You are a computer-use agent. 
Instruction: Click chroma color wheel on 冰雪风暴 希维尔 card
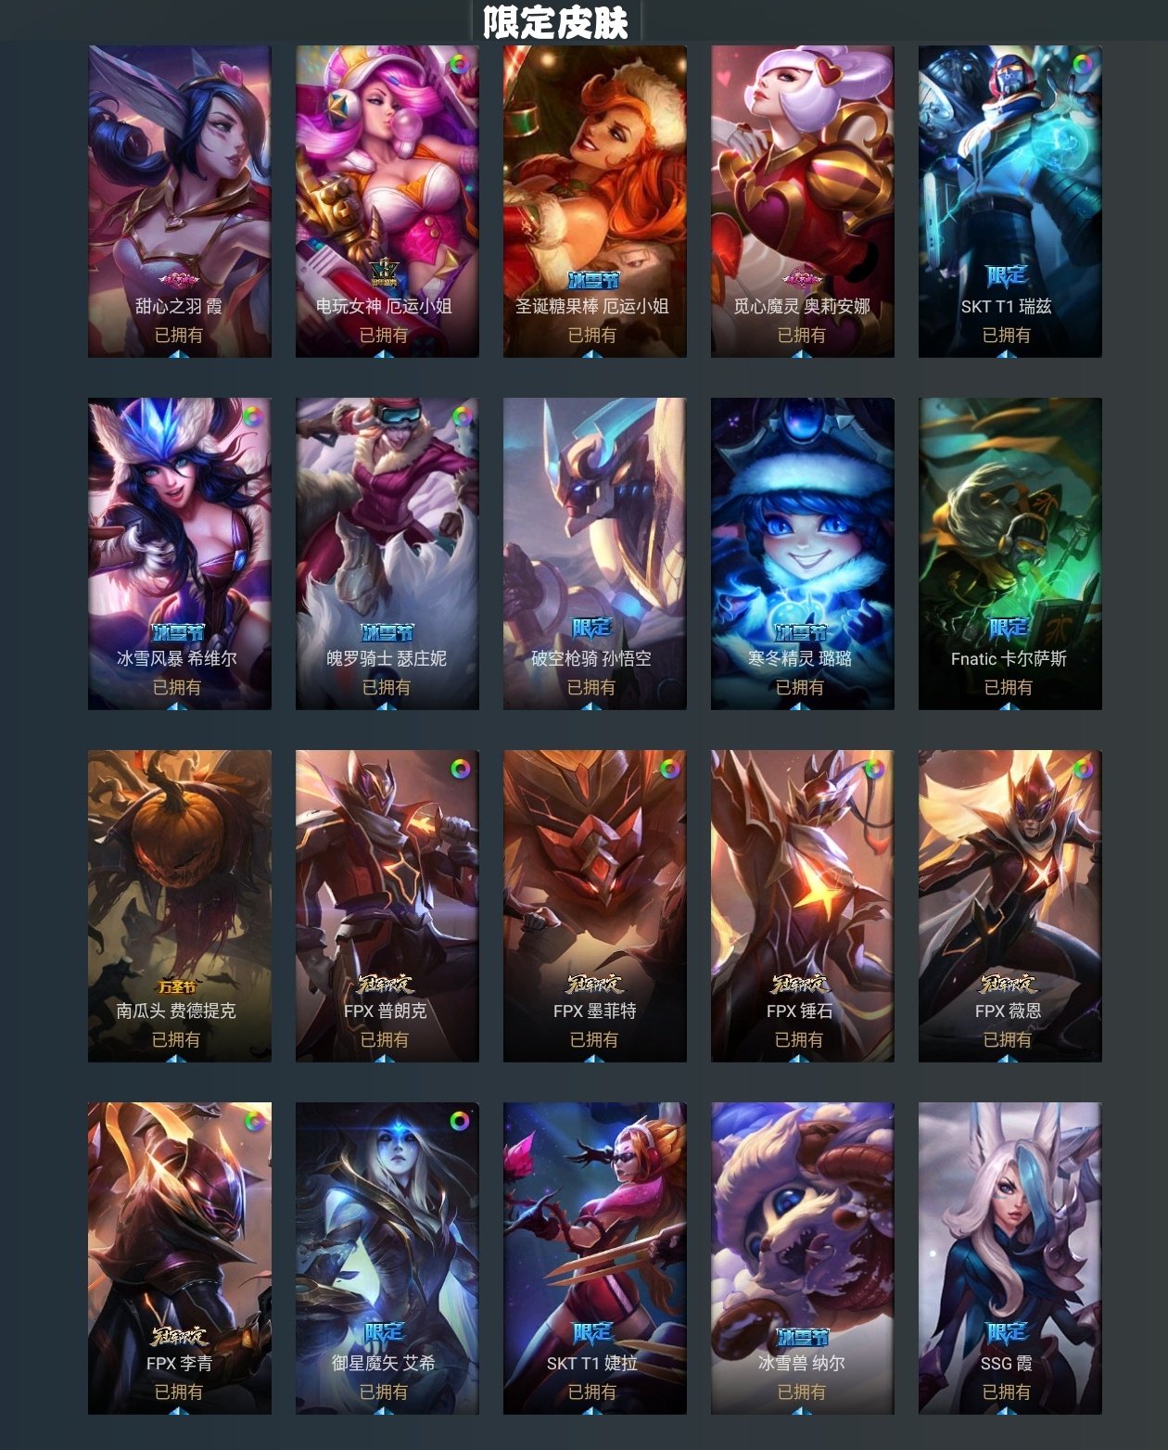pos(251,416)
